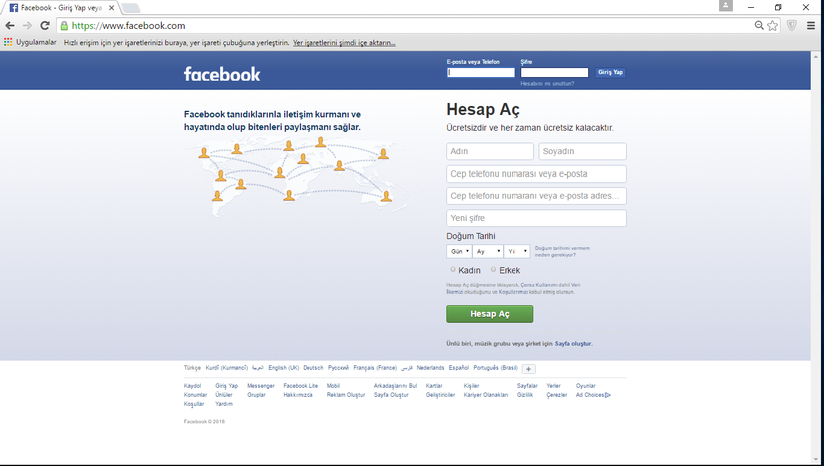Viewport: 824px width, 466px height.
Task: Open the Gün day dropdown
Action: pyautogui.click(x=459, y=252)
